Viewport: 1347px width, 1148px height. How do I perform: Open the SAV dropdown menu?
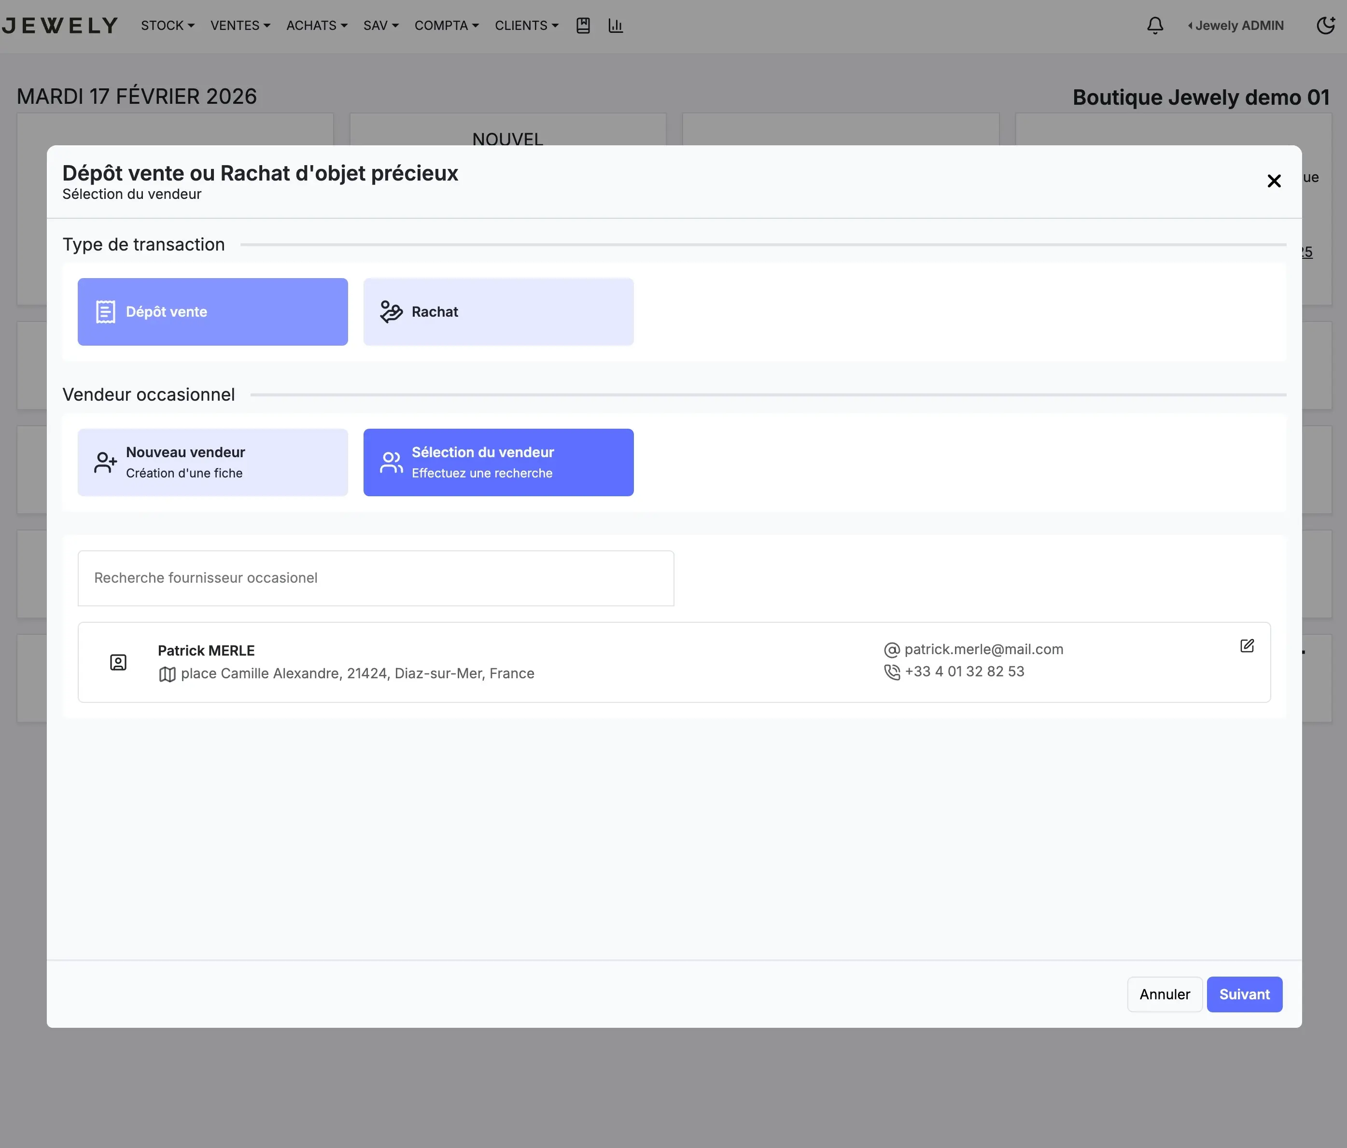pyautogui.click(x=381, y=26)
